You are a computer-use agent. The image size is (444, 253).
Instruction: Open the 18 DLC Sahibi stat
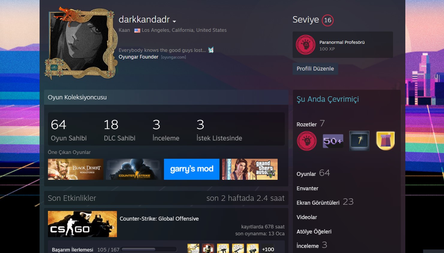click(119, 130)
